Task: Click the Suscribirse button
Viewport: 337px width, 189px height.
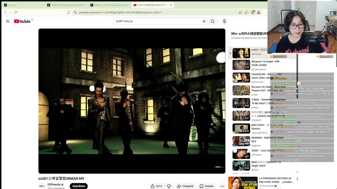Action: 79,186
